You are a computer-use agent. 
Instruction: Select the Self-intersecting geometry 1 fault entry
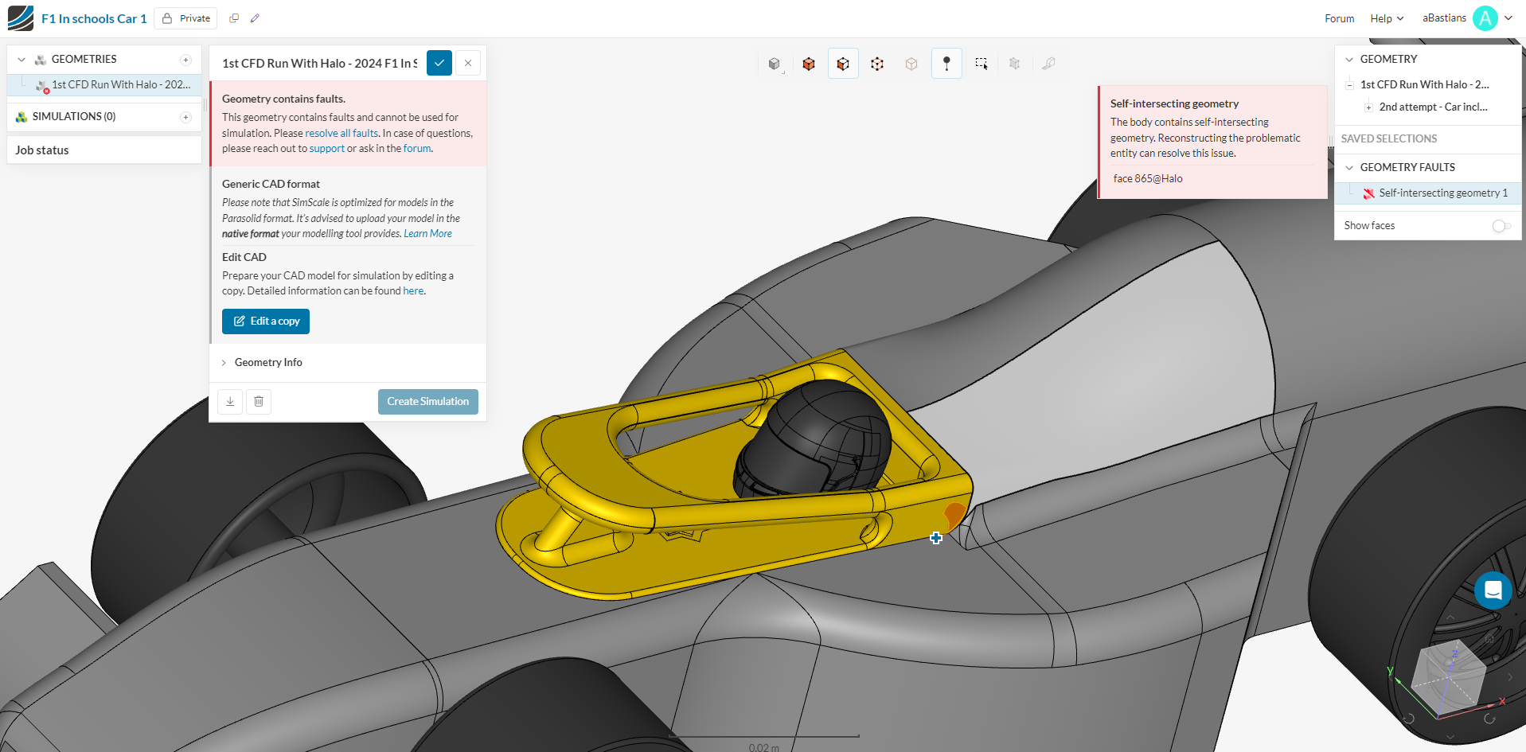click(1442, 193)
